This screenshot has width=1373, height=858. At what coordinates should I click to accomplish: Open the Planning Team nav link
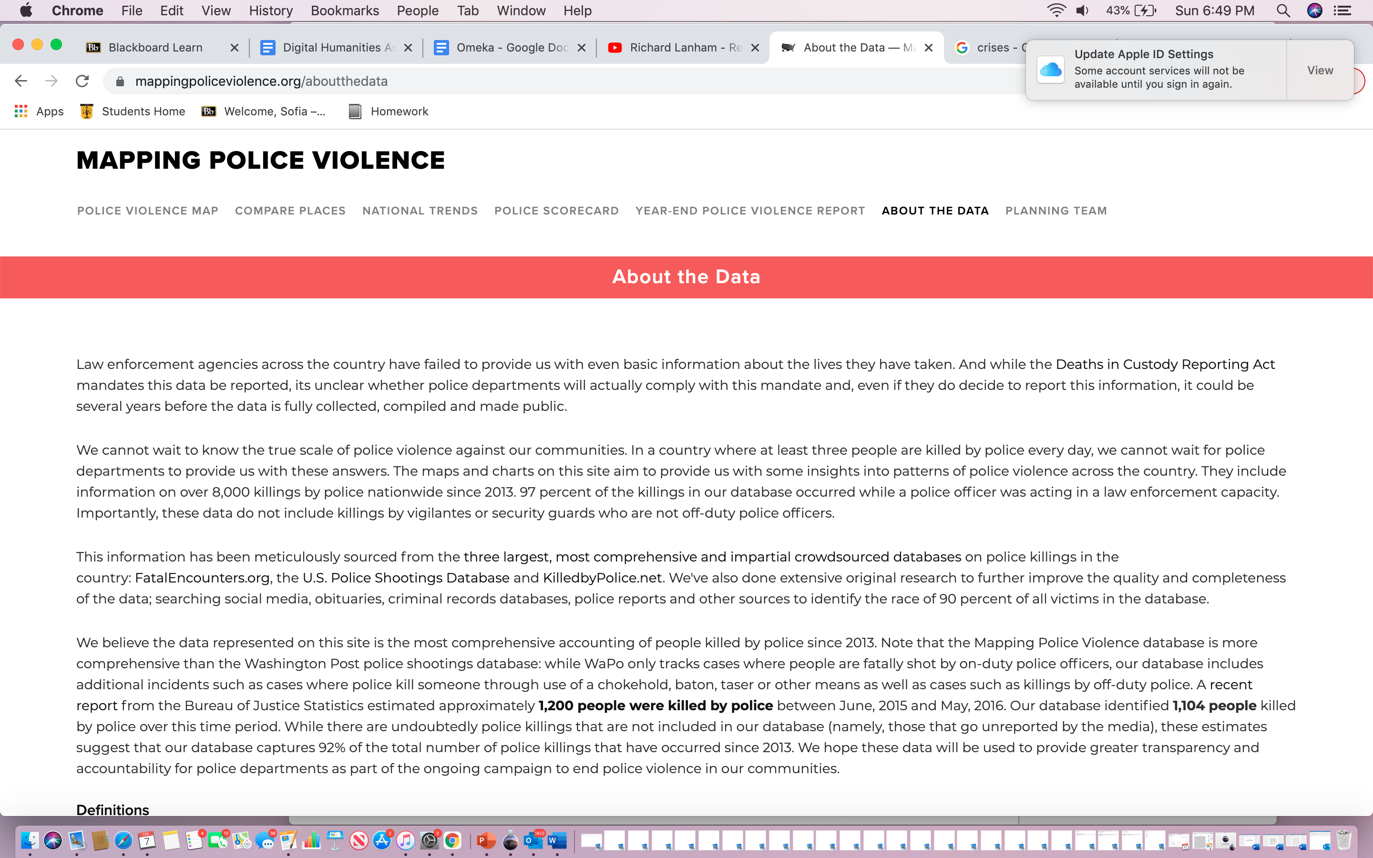[1056, 211]
